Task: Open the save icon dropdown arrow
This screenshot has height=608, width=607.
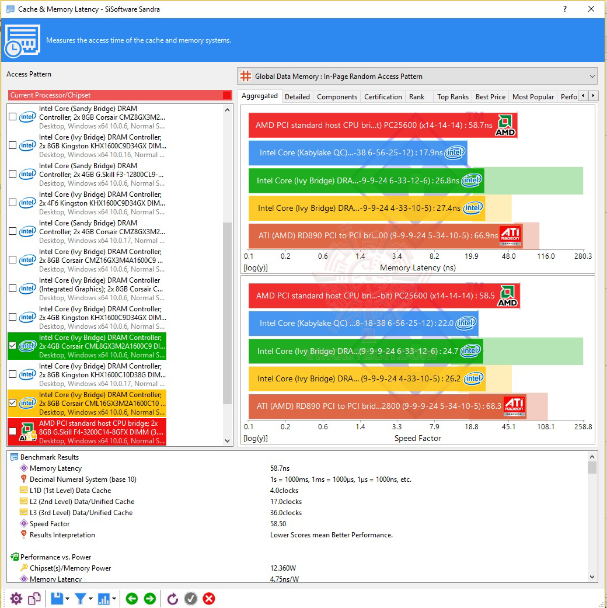Action: click(68, 599)
